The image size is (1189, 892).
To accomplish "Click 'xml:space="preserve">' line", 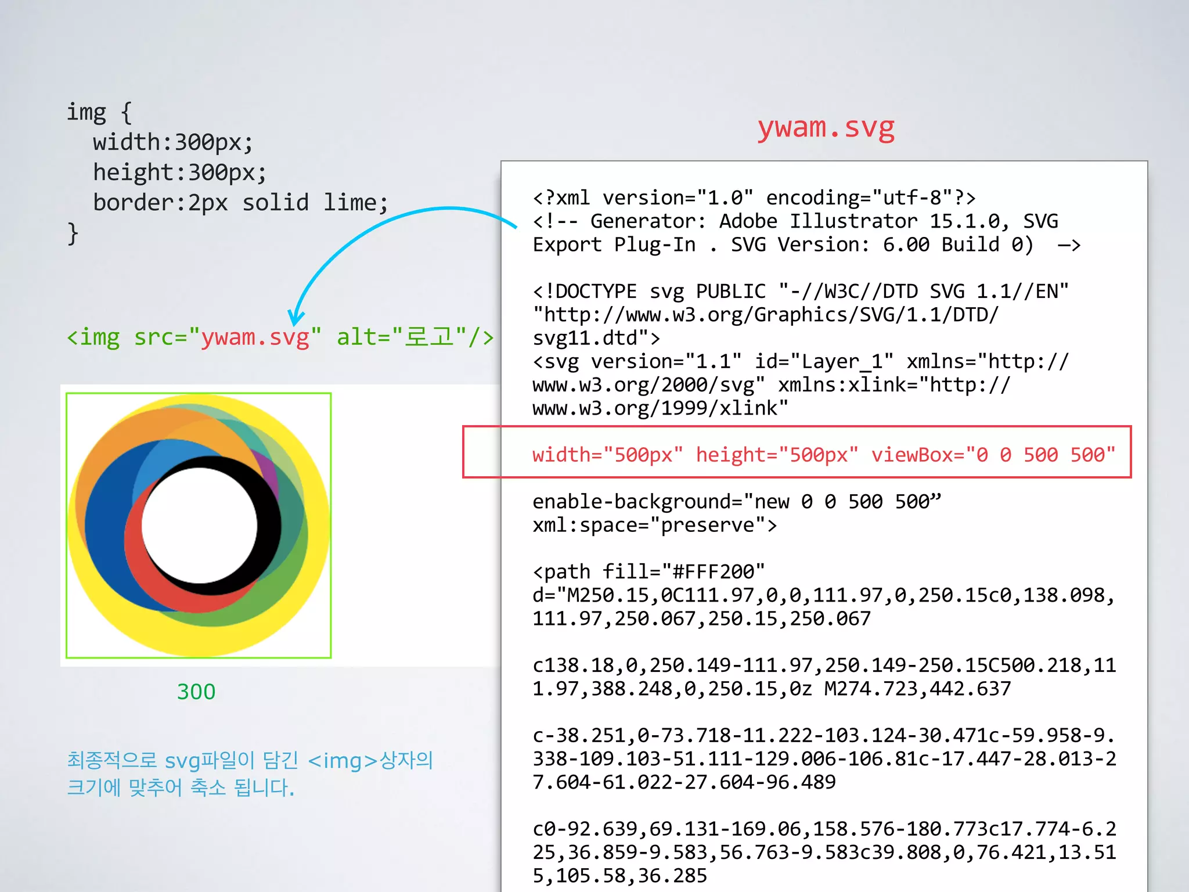I will (x=655, y=525).
